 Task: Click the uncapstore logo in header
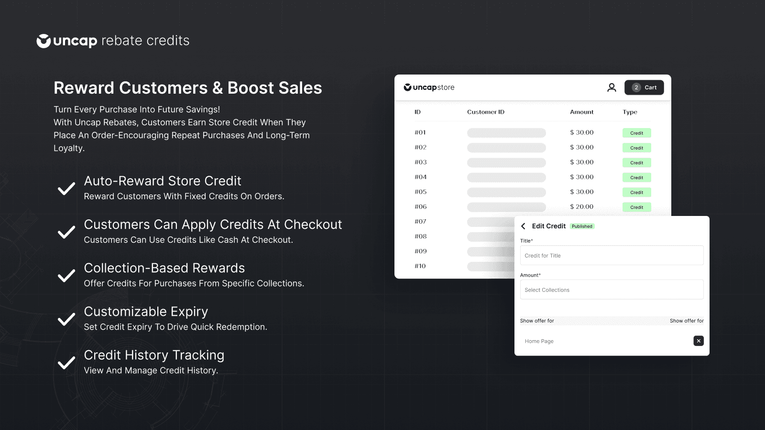429,87
